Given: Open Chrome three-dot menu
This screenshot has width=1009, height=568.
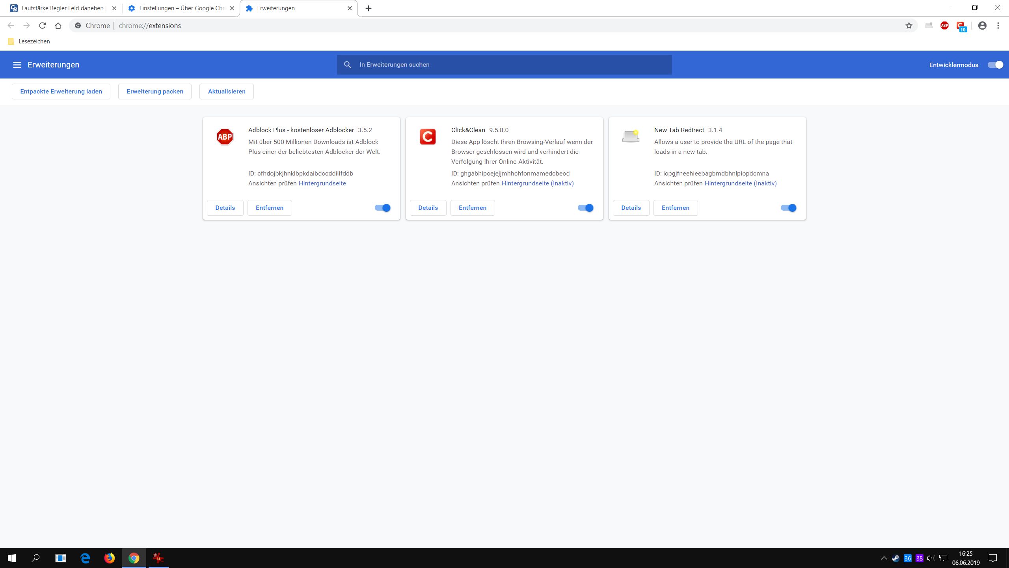Looking at the screenshot, I should [998, 26].
